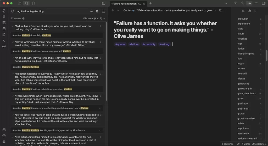Collapse the Amy Tan search result

13,74
